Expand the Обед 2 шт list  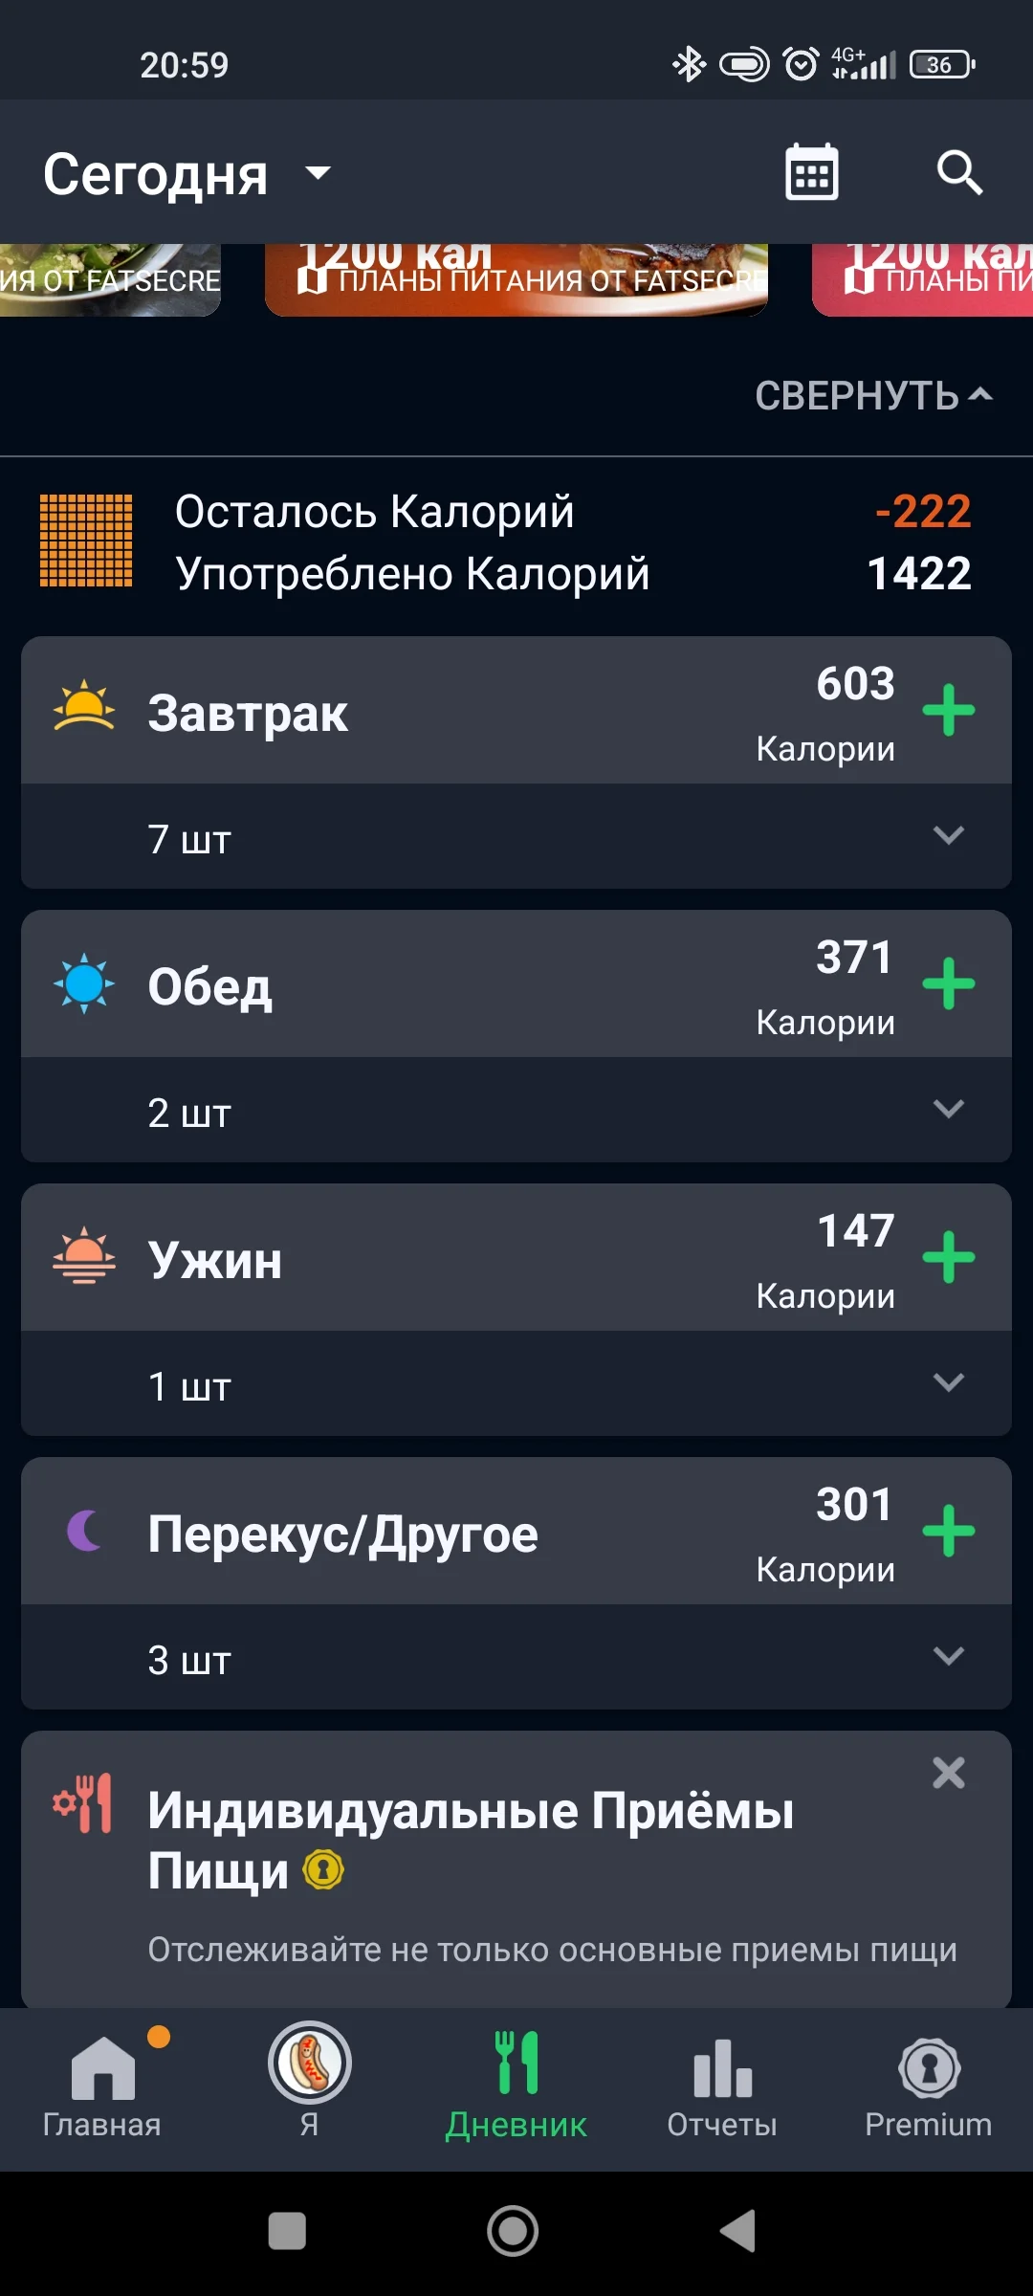pyautogui.click(x=947, y=1110)
